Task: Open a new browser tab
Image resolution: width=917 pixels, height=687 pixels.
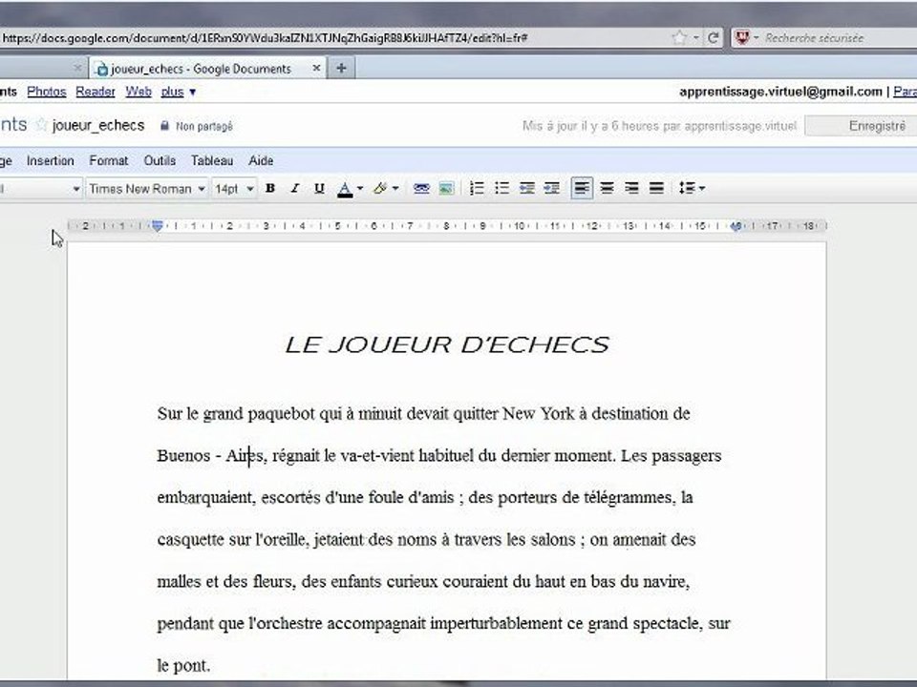Action: (x=342, y=69)
